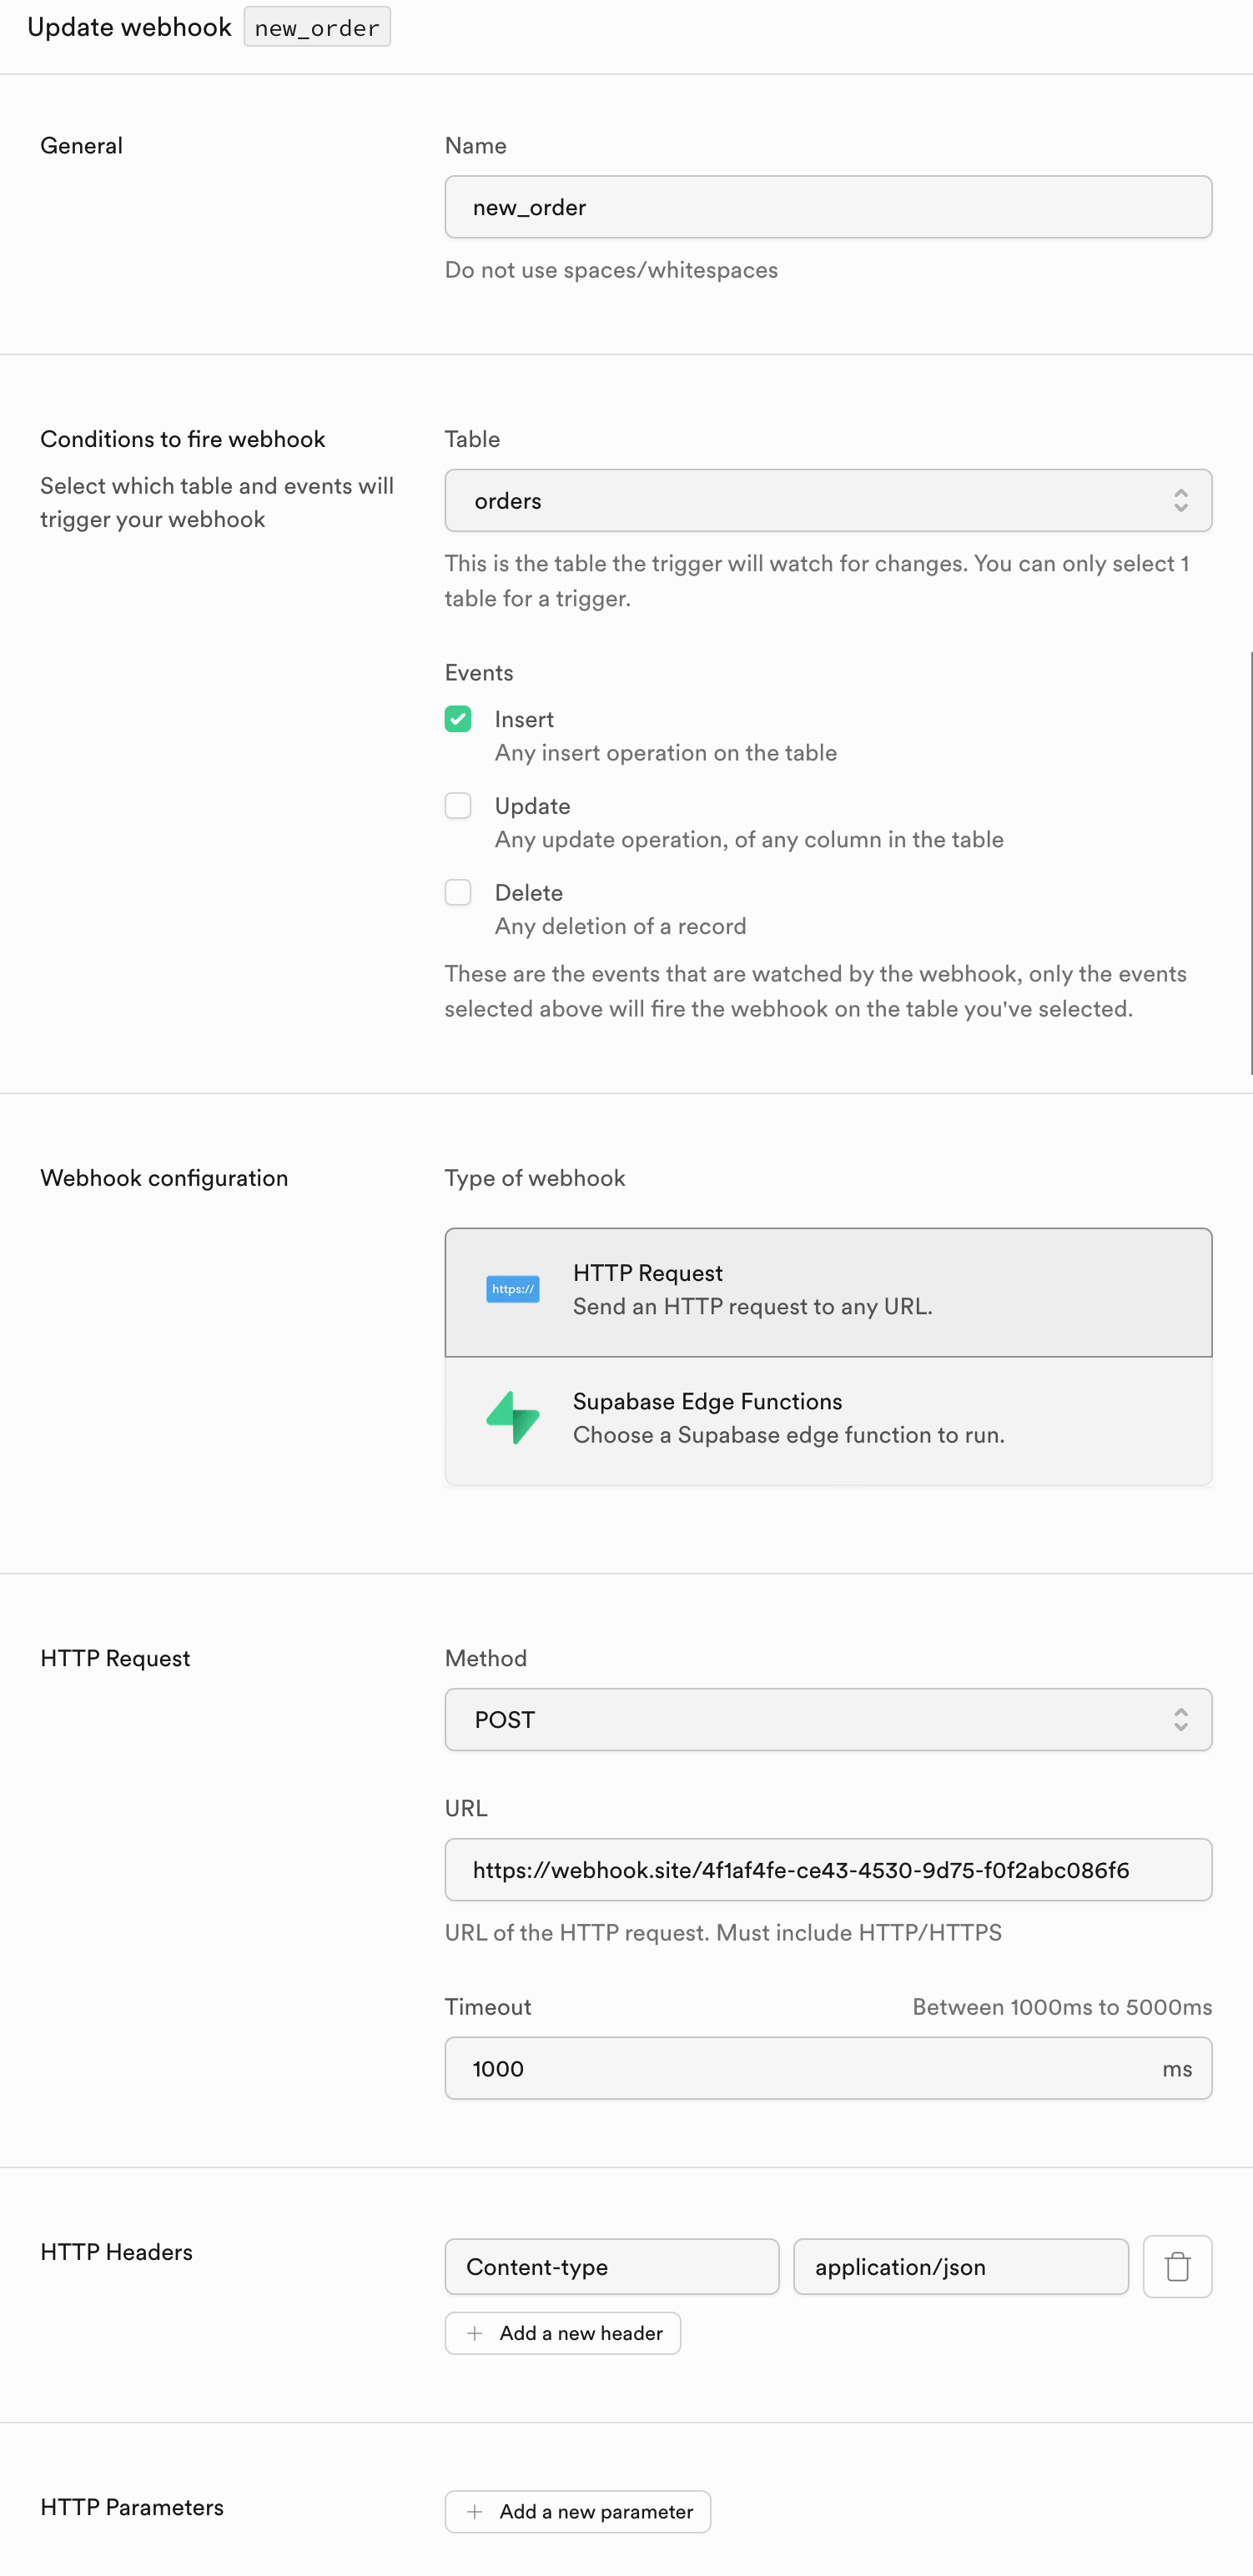Screen dimensions: 1253x2576
Task: Enable the Delete event checkbox
Action: 458,892
